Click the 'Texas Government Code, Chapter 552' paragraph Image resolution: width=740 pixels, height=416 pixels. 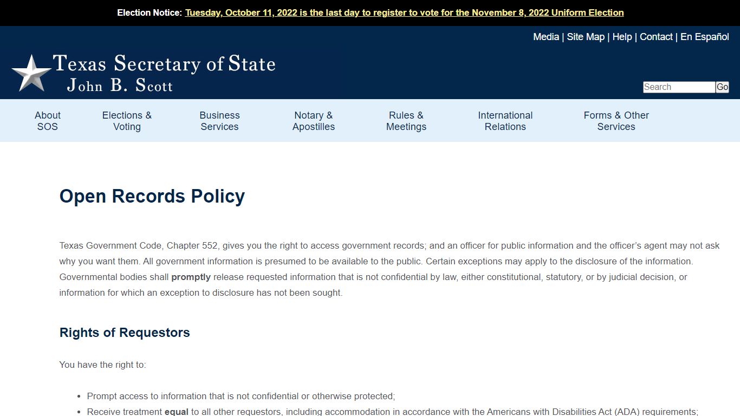(x=390, y=269)
